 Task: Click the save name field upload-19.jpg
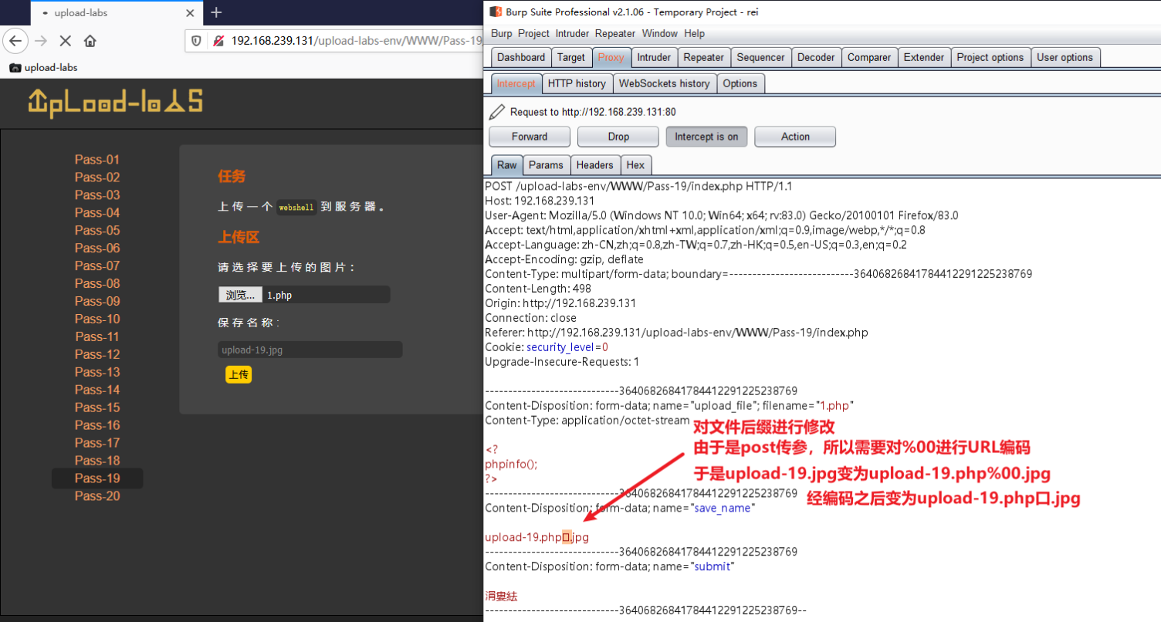click(310, 350)
